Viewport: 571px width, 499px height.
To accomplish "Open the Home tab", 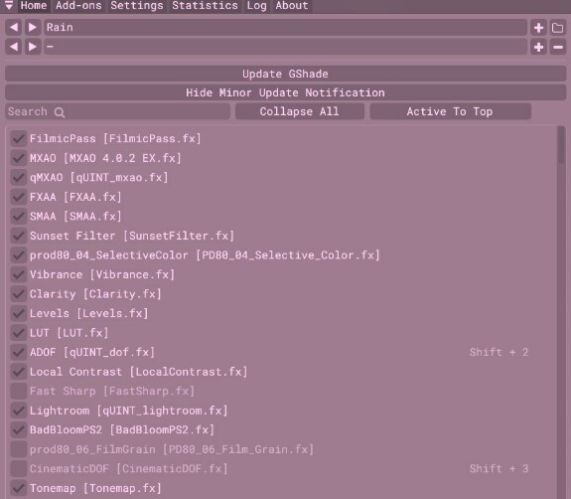I will coord(34,6).
